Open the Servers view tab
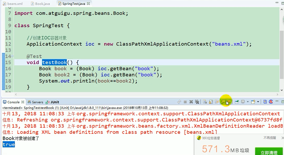Screen dimensions: 284x155 coord(35,102)
